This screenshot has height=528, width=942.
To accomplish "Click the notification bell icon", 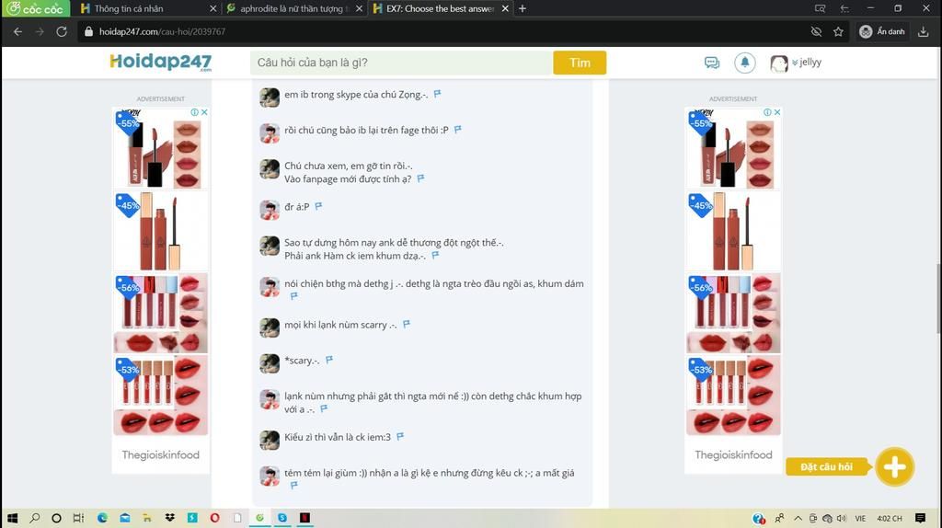I will [744, 63].
